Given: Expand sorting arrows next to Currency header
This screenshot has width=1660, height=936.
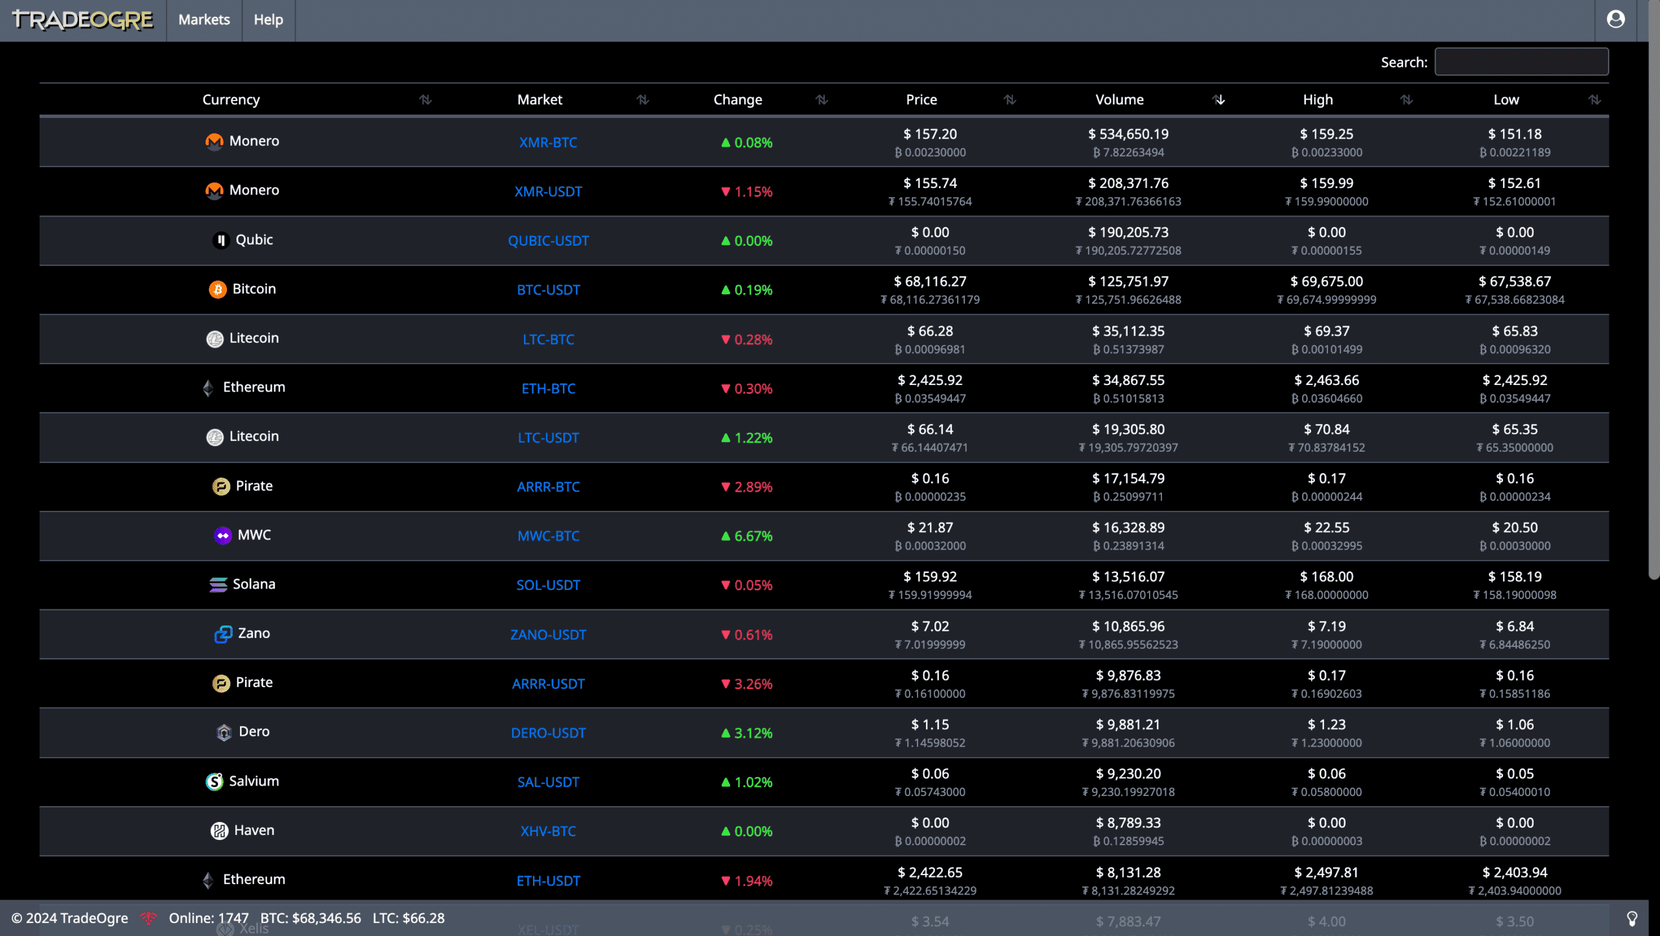Looking at the screenshot, I should [425, 100].
